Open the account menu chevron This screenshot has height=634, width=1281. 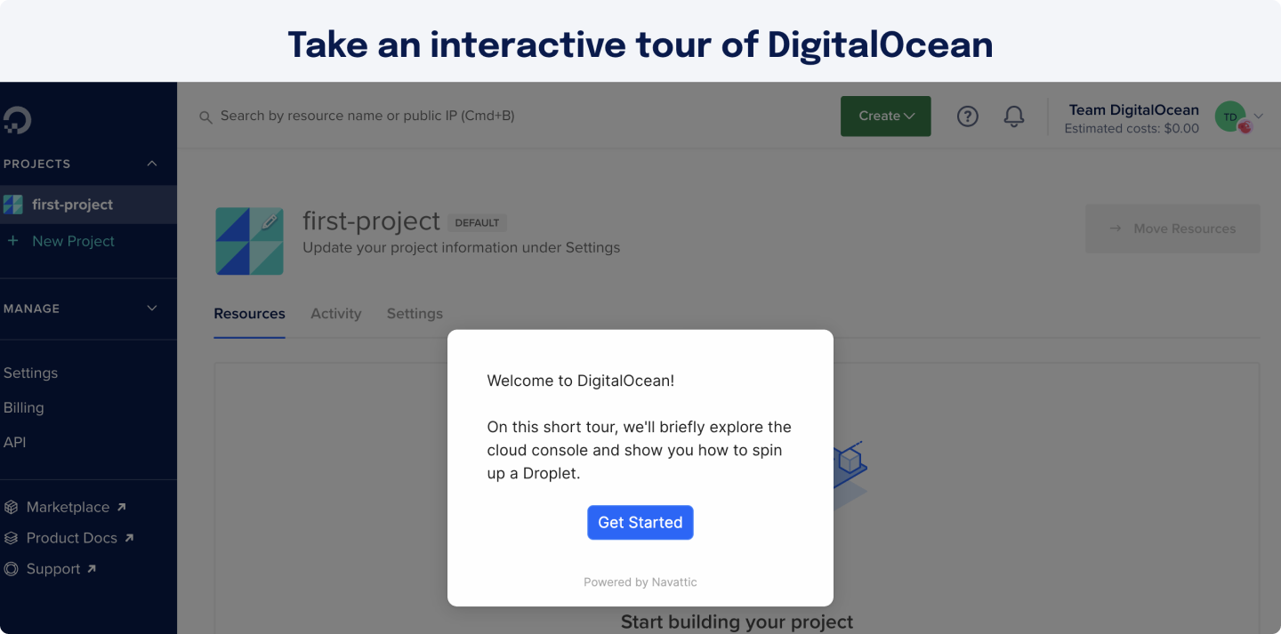click(x=1258, y=116)
